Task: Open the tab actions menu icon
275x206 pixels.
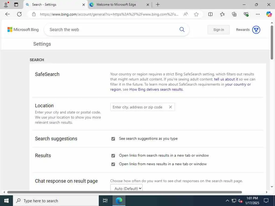Action: [16, 5]
